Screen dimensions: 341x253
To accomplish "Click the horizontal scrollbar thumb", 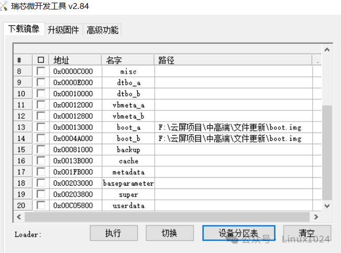I will (x=167, y=217).
